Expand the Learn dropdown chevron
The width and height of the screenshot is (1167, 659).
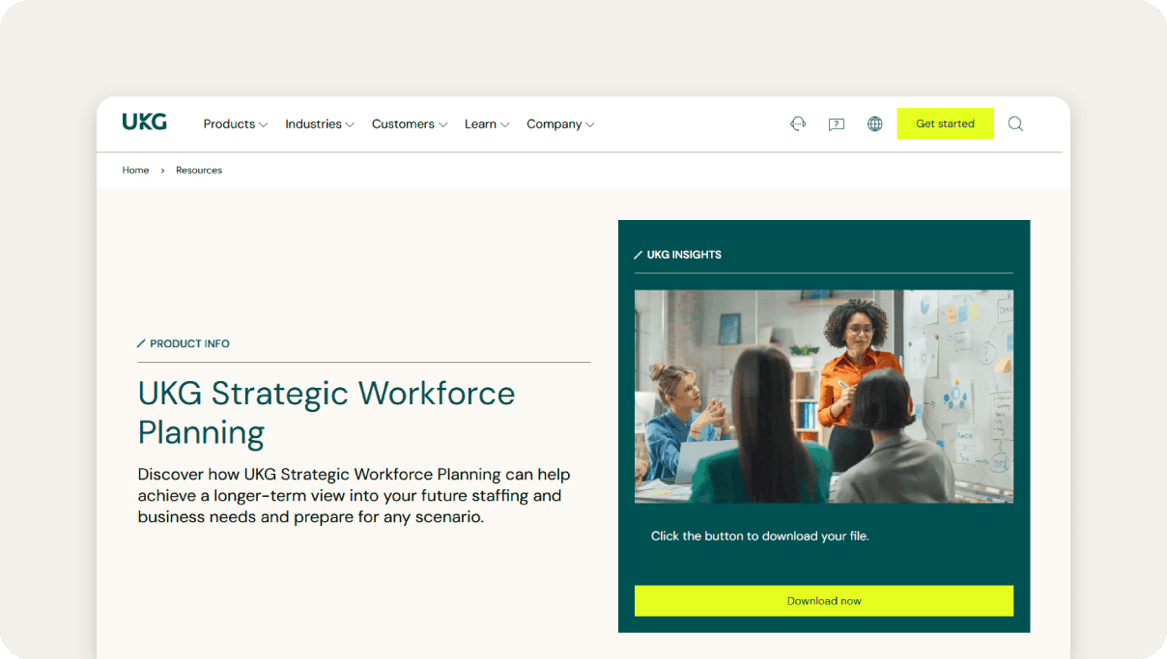coord(504,124)
